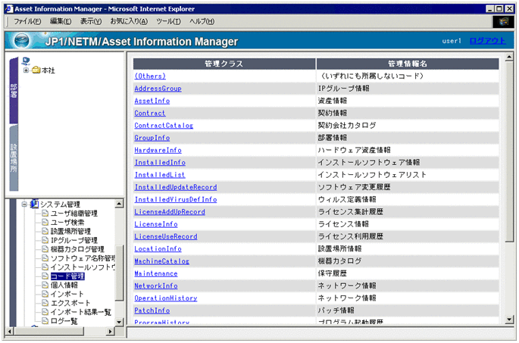Open the HardwareInfo management class link
Image resolution: width=519 pixels, height=343 pixels.
(158, 150)
